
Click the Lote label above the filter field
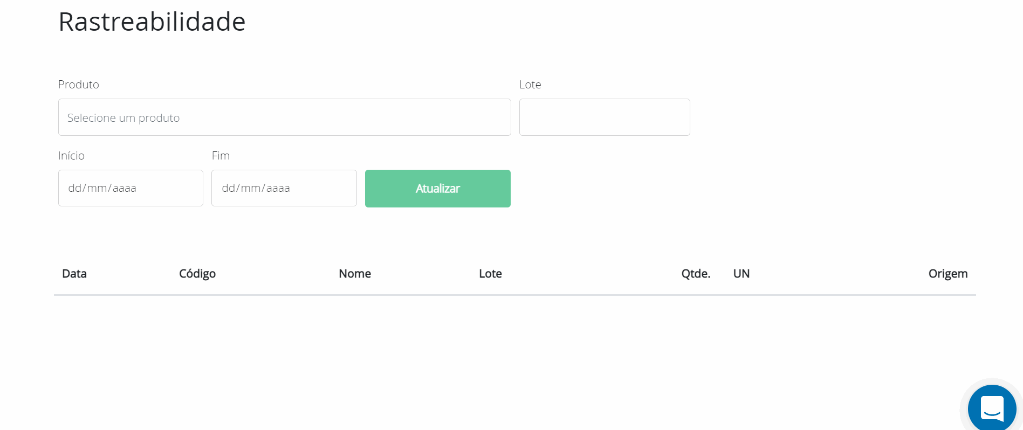coord(530,85)
